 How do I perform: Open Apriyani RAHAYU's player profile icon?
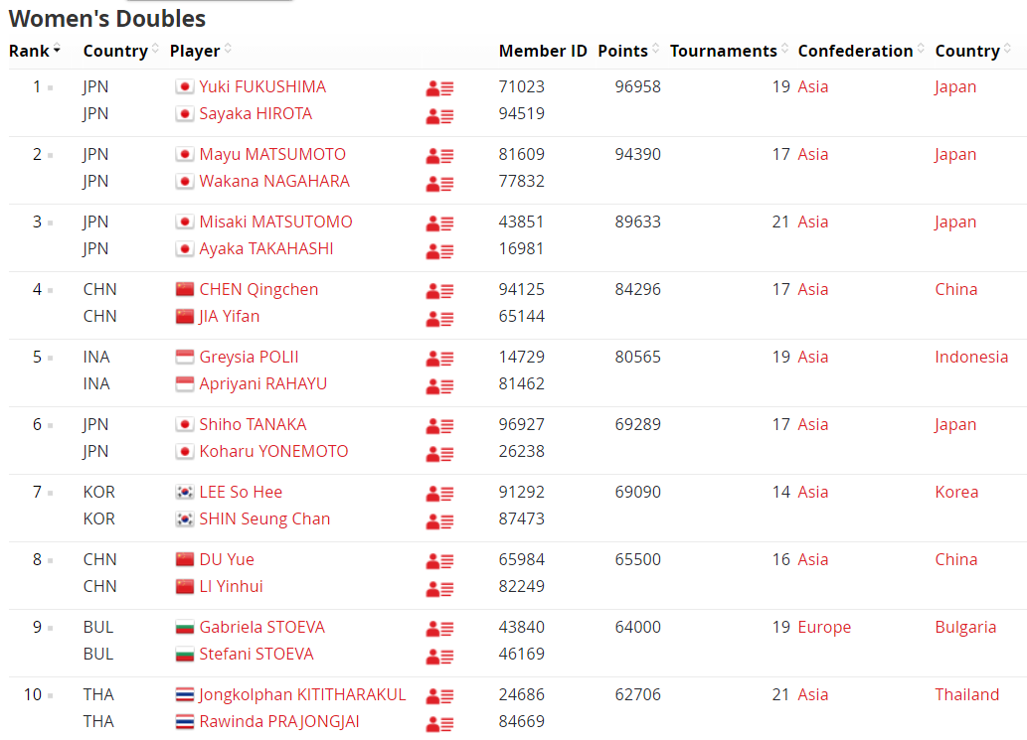click(439, 386)
